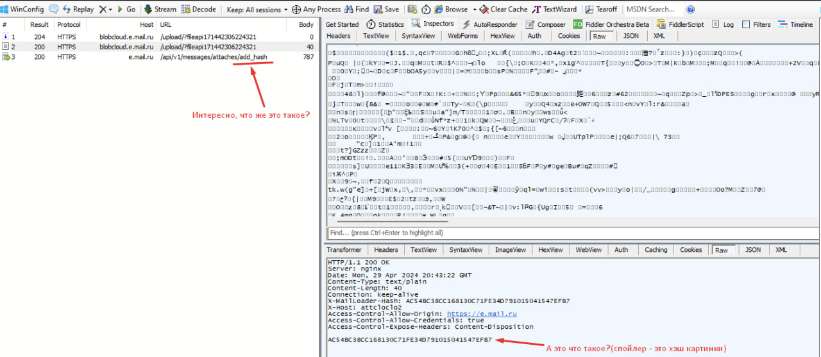Open request WebForms inspector
This screenshot has height=357, width=821.
tap(462, 36)
